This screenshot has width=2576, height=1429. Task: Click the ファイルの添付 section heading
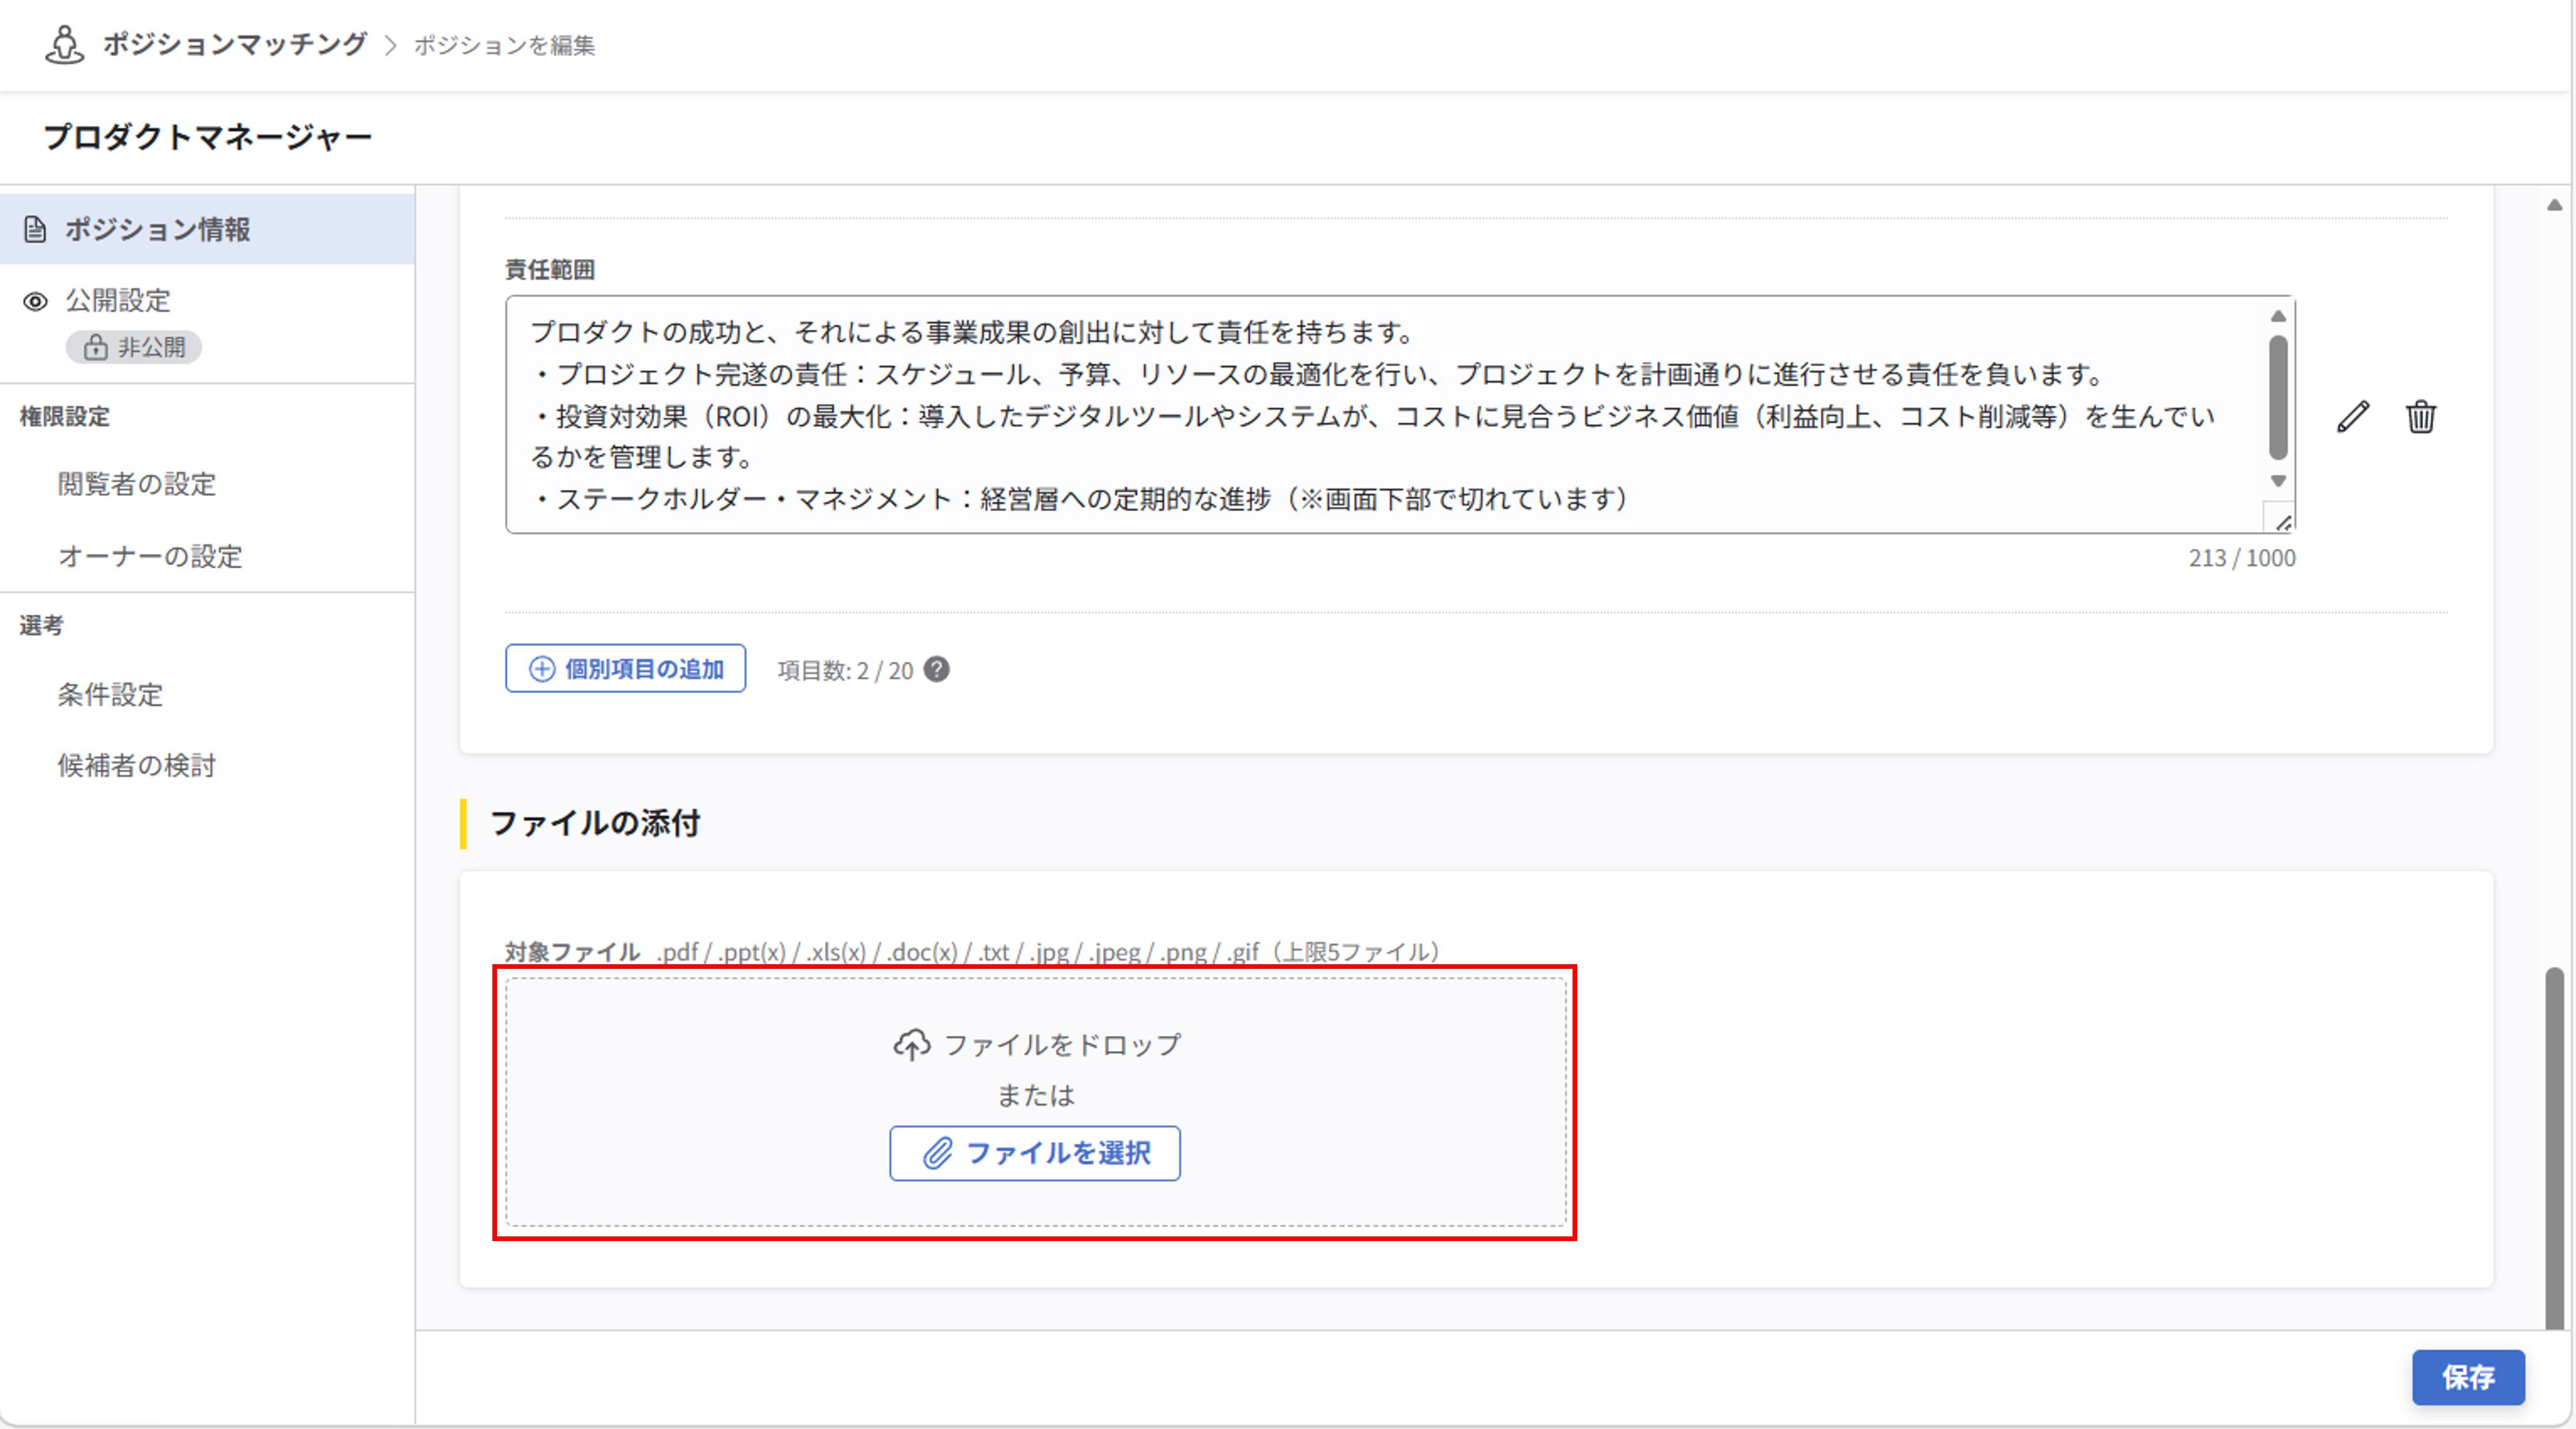click(595, 823)
